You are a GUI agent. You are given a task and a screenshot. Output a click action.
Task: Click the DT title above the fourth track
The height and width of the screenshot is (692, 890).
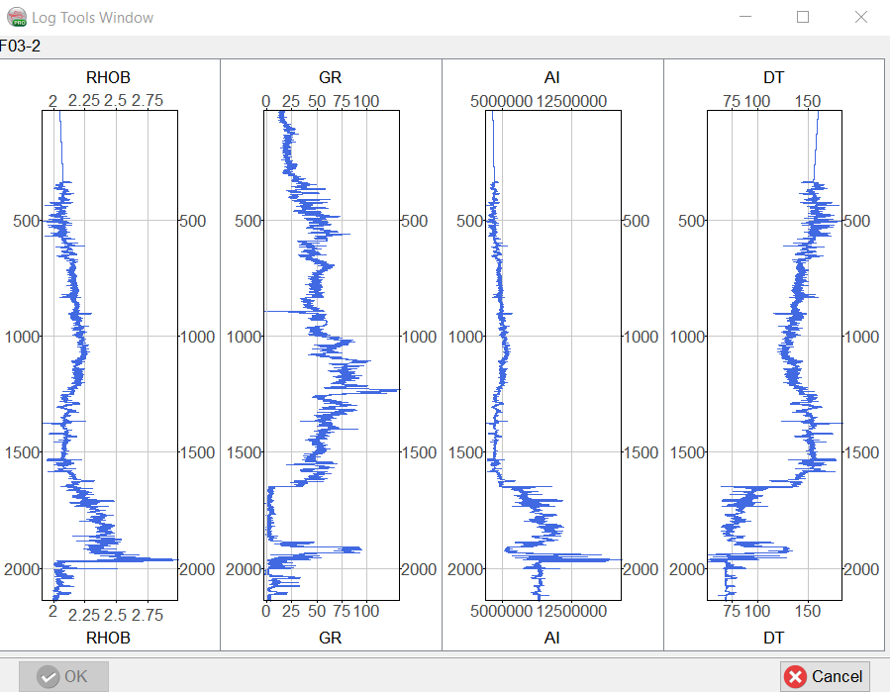coord(774,77)
